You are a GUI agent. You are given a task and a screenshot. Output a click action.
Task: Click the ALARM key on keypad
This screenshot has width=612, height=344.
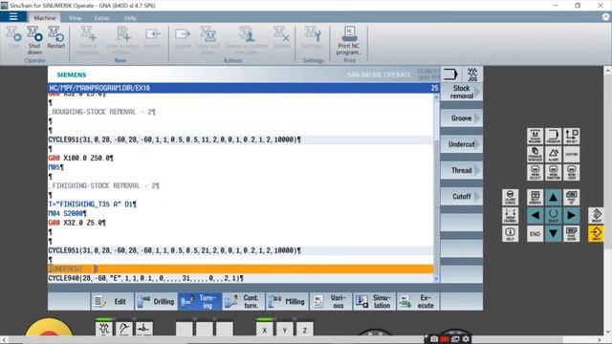tap(553, 154)
